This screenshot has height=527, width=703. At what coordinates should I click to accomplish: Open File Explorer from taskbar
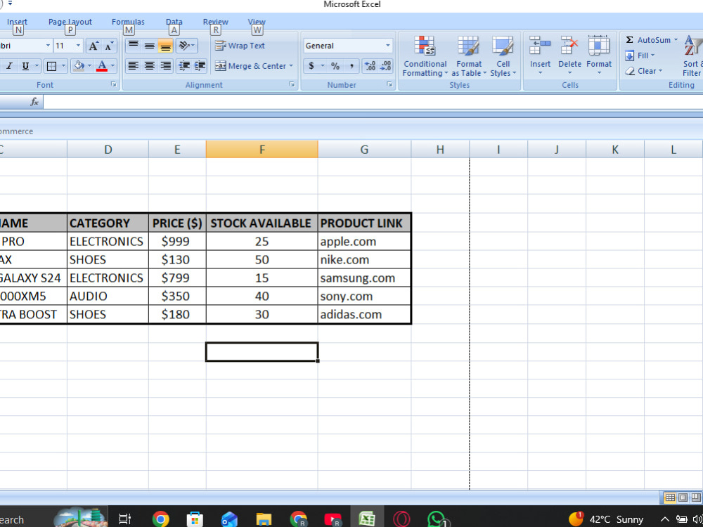pos(264,519)
